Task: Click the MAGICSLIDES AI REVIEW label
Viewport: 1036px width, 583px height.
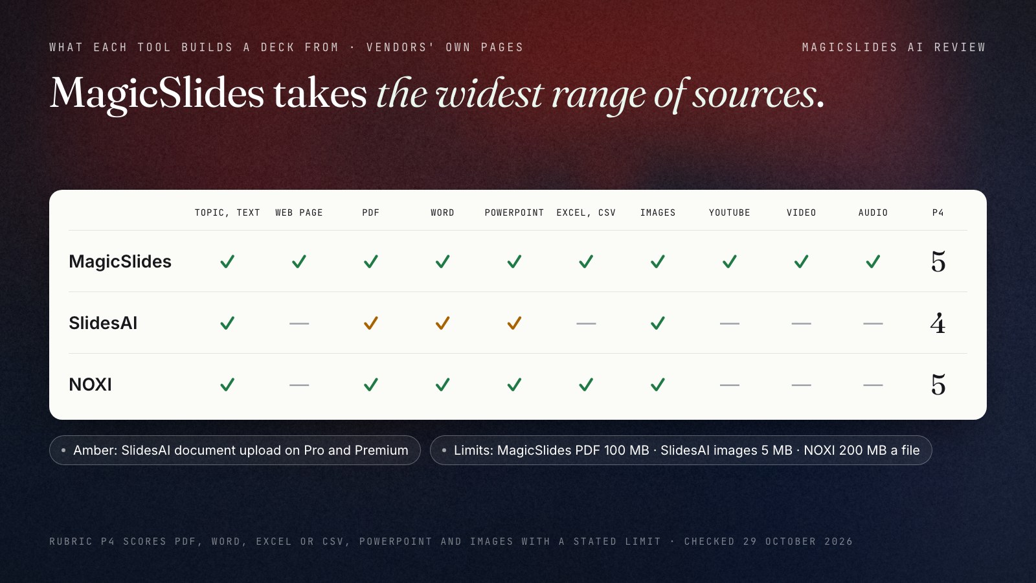Action: point(894,47)
